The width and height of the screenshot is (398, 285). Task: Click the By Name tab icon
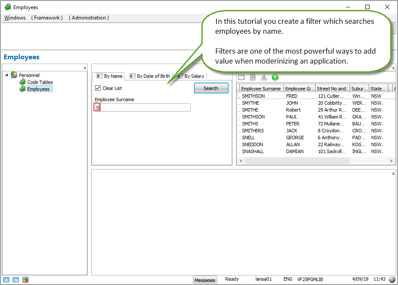(x=99, y=76)
